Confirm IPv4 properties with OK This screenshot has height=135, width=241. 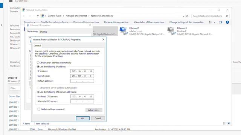[x=82, y=118]
